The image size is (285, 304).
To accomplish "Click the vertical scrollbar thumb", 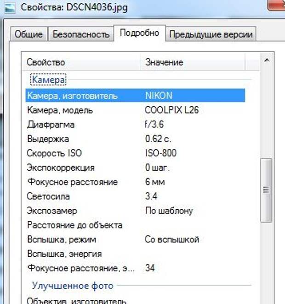I will tap(265, 189).
